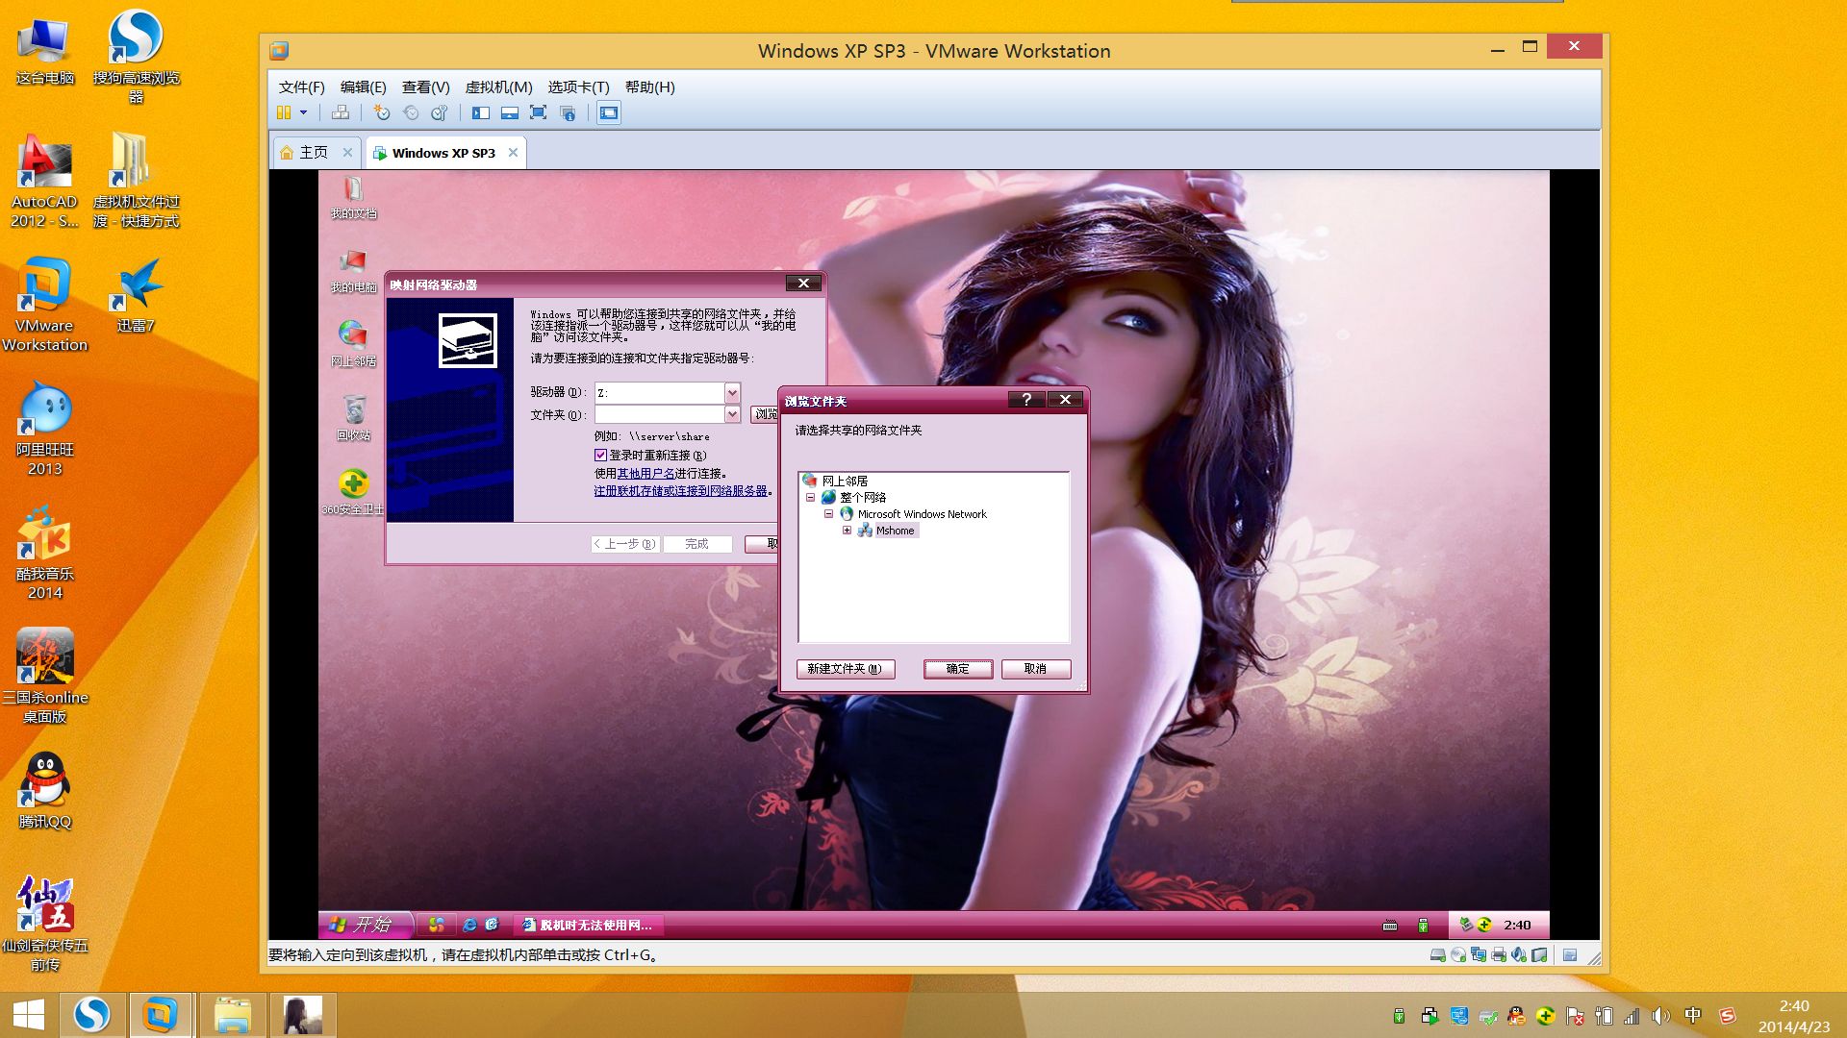This screenshot has width=1847, height=1038.
Task: Collapse the 整个网络 tree node
Action: coord(810,498)
